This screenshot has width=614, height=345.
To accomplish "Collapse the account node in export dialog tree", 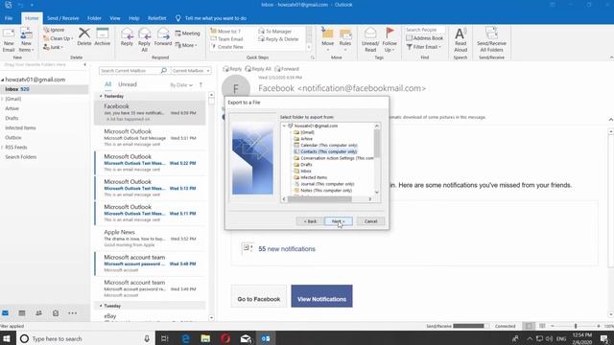I will [284, 126].
